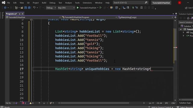Open the Analyze menu
Viewport: 193px width, 108px height.
coord(68,3)
